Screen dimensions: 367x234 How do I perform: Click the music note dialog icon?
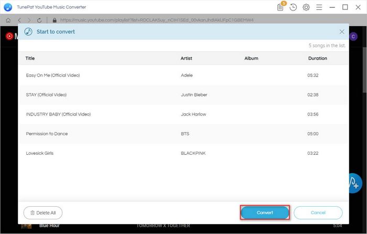point(28,31)
